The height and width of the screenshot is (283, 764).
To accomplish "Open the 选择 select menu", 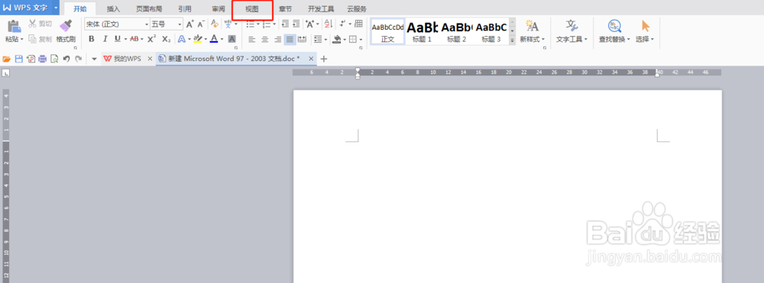I will [645, 31].
